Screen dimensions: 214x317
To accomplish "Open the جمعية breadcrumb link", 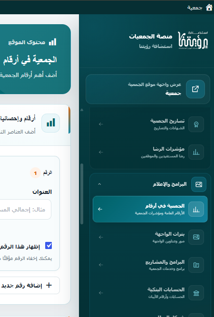I will click(x=195, y=8).
